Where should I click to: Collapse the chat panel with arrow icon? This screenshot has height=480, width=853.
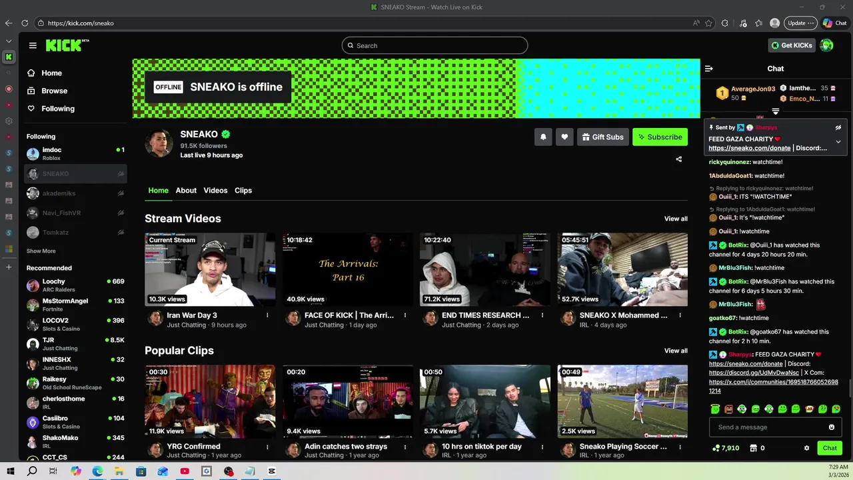click(709, 69)
